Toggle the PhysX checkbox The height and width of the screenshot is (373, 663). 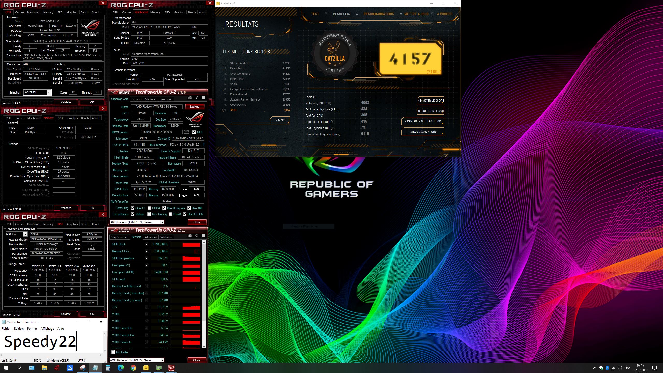(x=170, y=214)
